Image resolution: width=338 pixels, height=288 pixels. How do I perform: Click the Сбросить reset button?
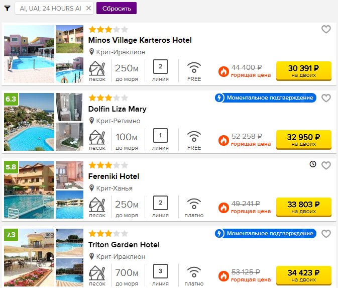tap(117, 8)
